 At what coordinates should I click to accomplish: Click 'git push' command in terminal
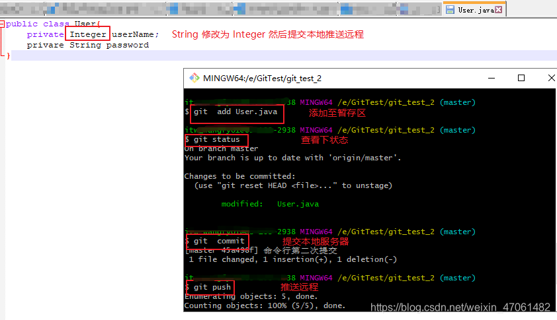coord(212,287)
